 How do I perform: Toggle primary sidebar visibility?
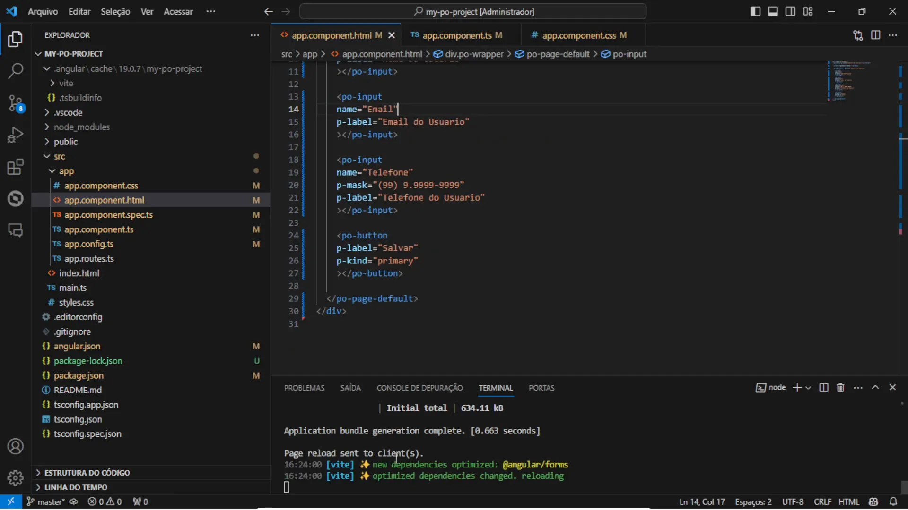[755, 11]
